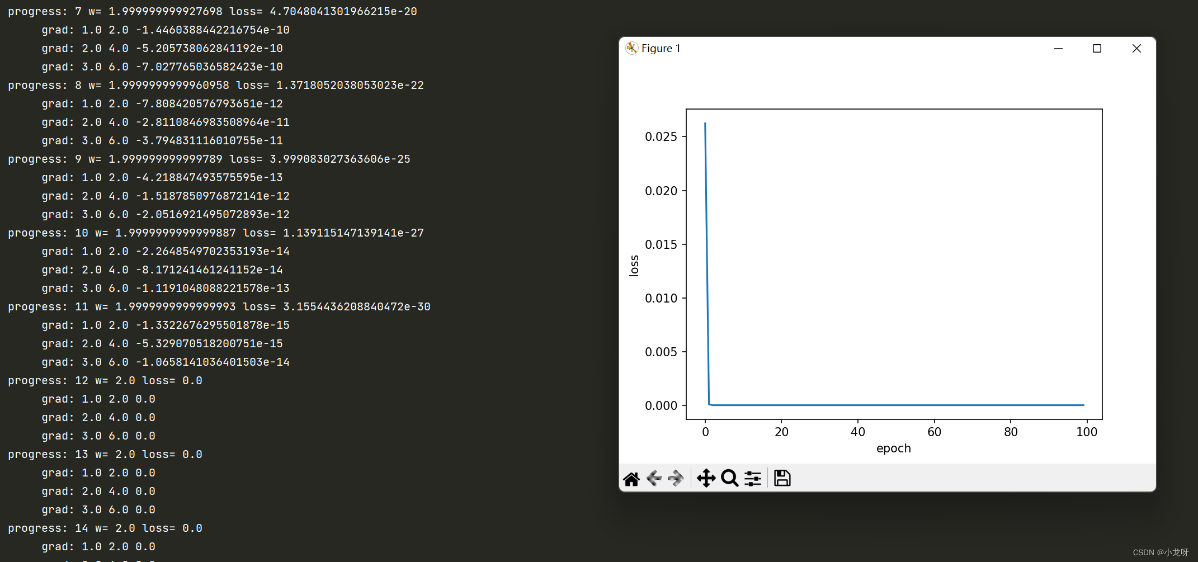Screen dimensions: 1198x562
Task: Click the matplotlib Figure 1 window icon
Action: tap(631, 48)
